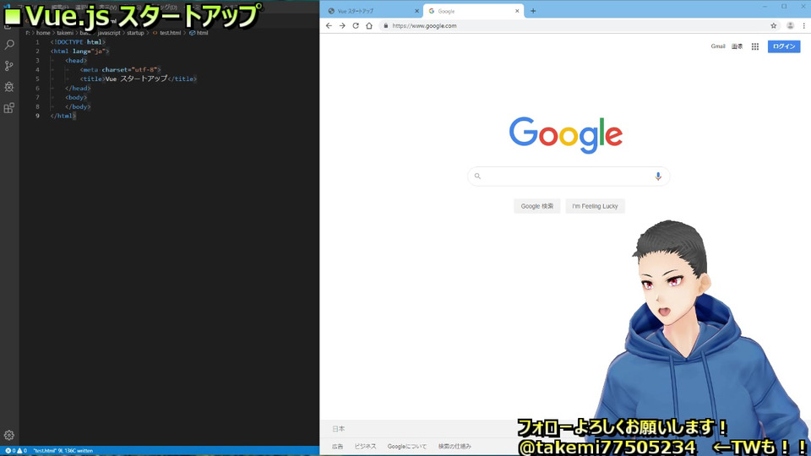Image resolution: width=811 pixels, height=456 pixels.
Task: View site security lock icon
Action: coord(386,25)
